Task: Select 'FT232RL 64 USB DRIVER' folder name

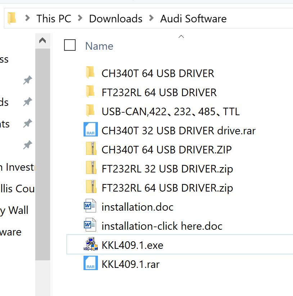Action: point(159,92)
